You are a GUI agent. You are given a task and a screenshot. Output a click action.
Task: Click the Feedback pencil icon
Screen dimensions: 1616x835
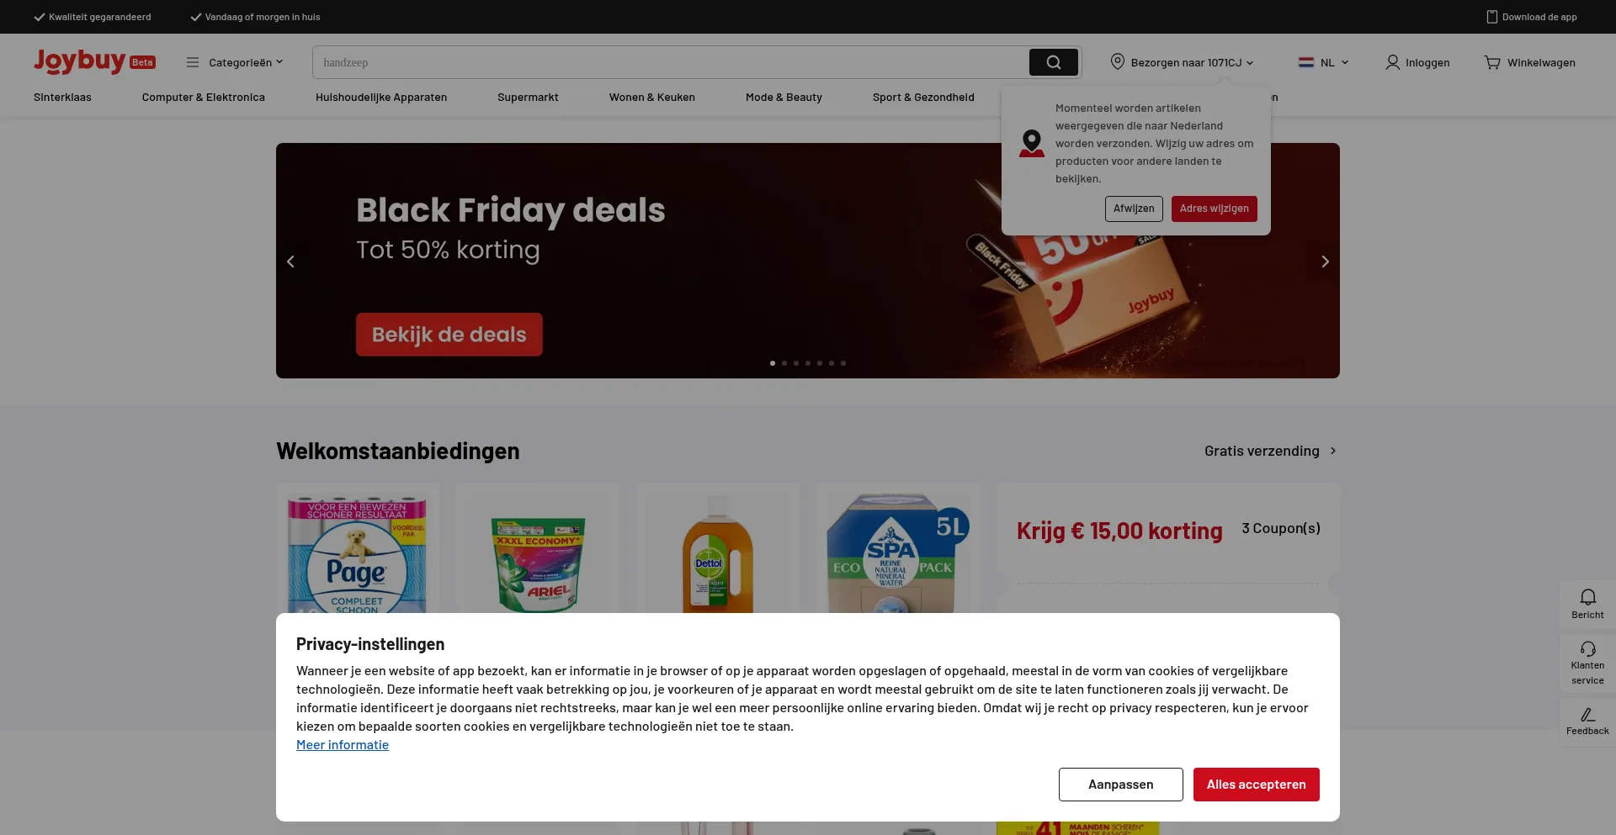point(1587,715)
